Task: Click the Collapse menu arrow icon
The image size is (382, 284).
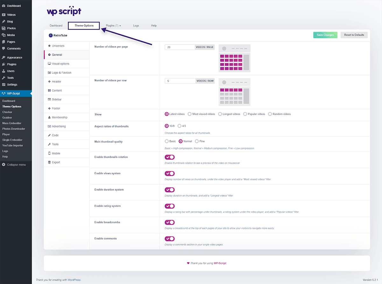Action: (4, 165)
